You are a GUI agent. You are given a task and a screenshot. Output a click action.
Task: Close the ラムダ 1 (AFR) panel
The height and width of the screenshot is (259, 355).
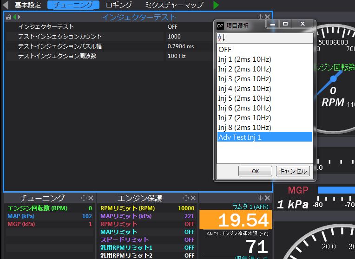point(267,198)
